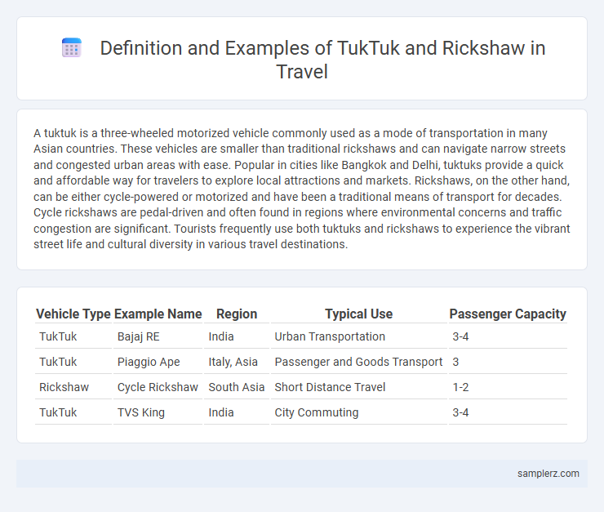Select the Piaggio Ape cell
The image size is (604, 512).
pyautogui.click(x=158, y=362)
